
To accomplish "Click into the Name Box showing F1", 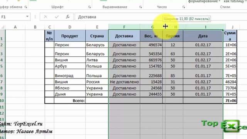I will click(x=13, y=17).
